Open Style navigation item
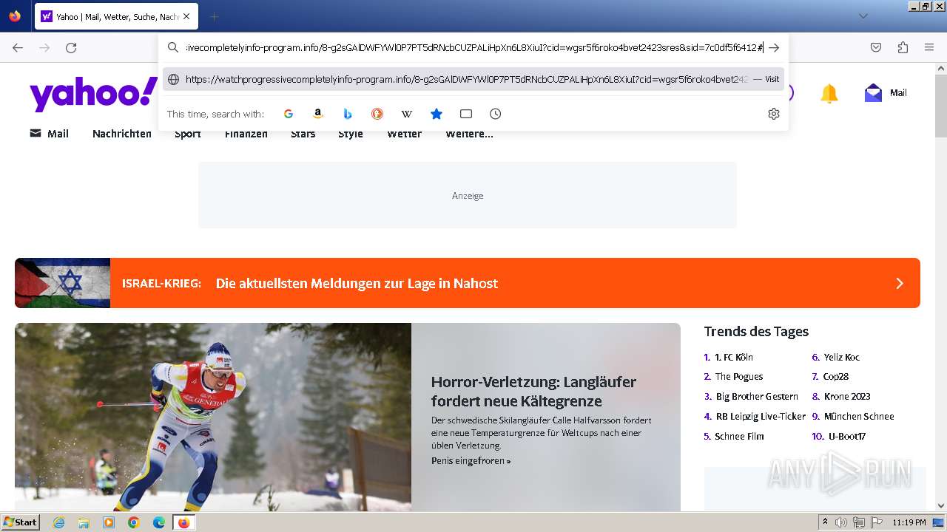The height and width of the screenshot is (532, 947). pyautogui.click(x=351, y=134)
